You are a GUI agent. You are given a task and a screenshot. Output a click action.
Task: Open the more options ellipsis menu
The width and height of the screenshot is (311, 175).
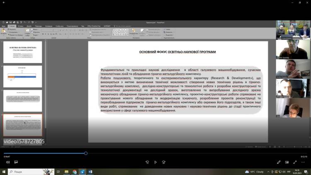click(x=304, y=162)
